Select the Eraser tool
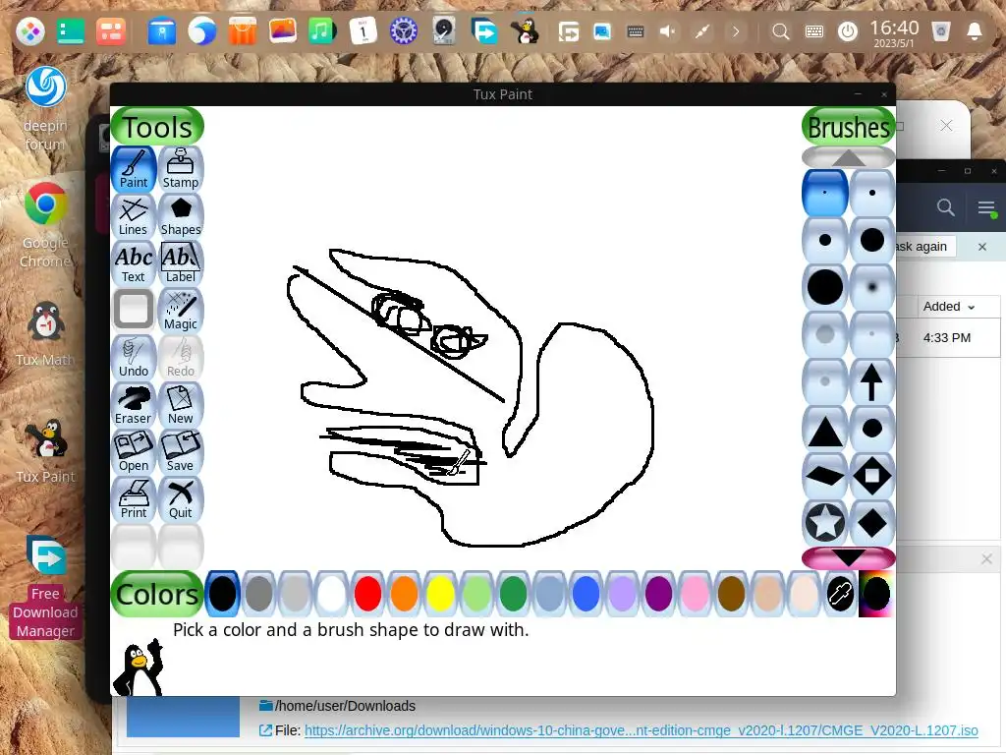This screenshot has height=755, width=1006. [134, 405]
